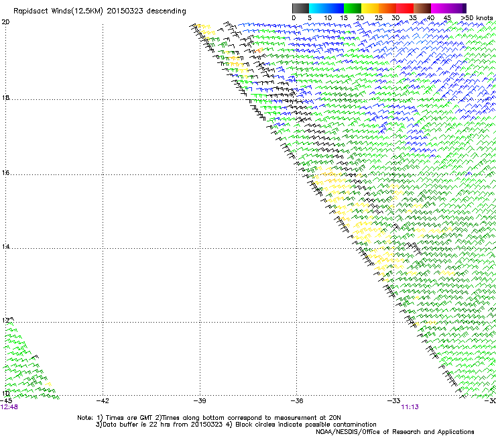496x436 pixels.
Task: Click the orange 25-30 knots legend swatch
Action: click(x=387, y=8)
